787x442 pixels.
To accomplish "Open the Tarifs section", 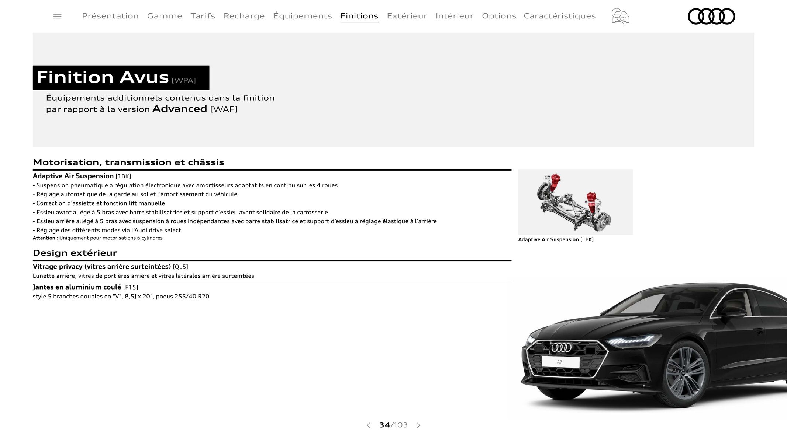I will coord(203,16).
